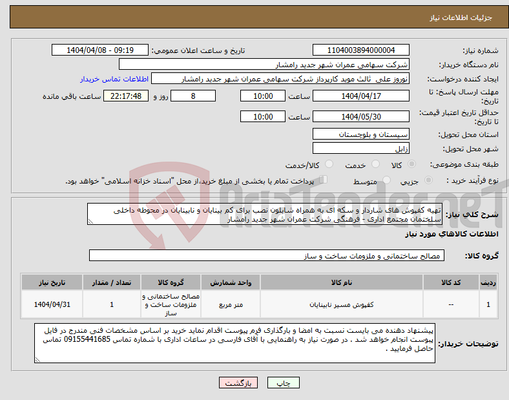Click the ردیف column header
This screenshot has height=400, width=509.
coord(488,282)
